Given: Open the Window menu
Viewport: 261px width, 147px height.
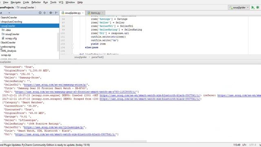Looking at the screenshot, I should point(70,2).
